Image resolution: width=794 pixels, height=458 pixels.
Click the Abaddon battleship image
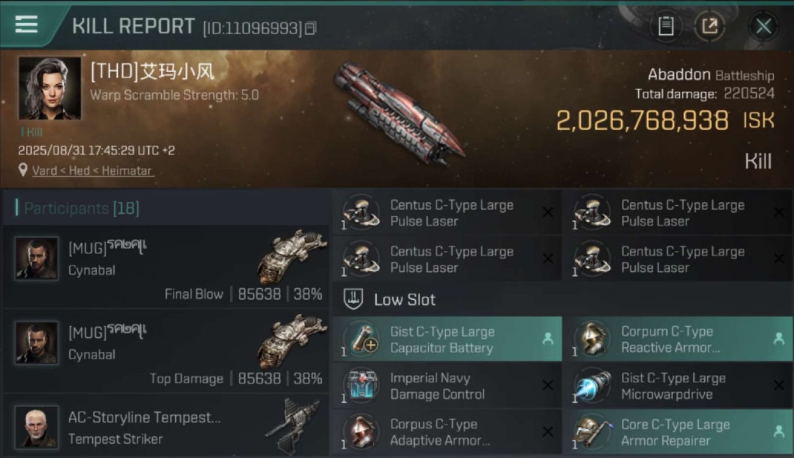point(399,113)
